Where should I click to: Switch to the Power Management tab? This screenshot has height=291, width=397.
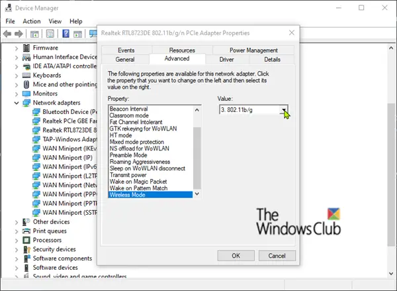253,50
